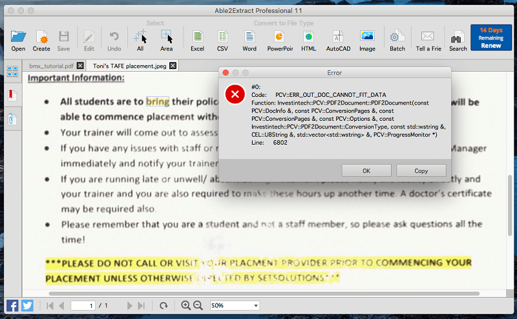Rotate the page with the rotate icon

click(164, 306)
